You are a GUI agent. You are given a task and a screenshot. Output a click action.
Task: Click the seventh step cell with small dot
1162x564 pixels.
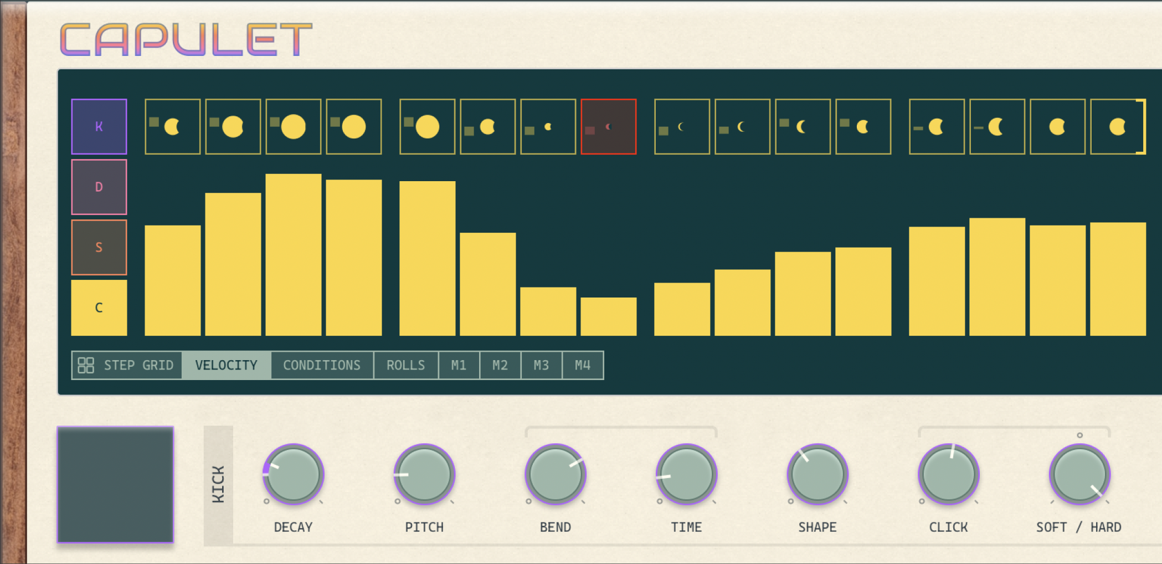coord(548,126)
